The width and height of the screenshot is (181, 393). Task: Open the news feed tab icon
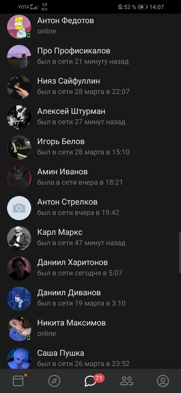coord(18,381)
